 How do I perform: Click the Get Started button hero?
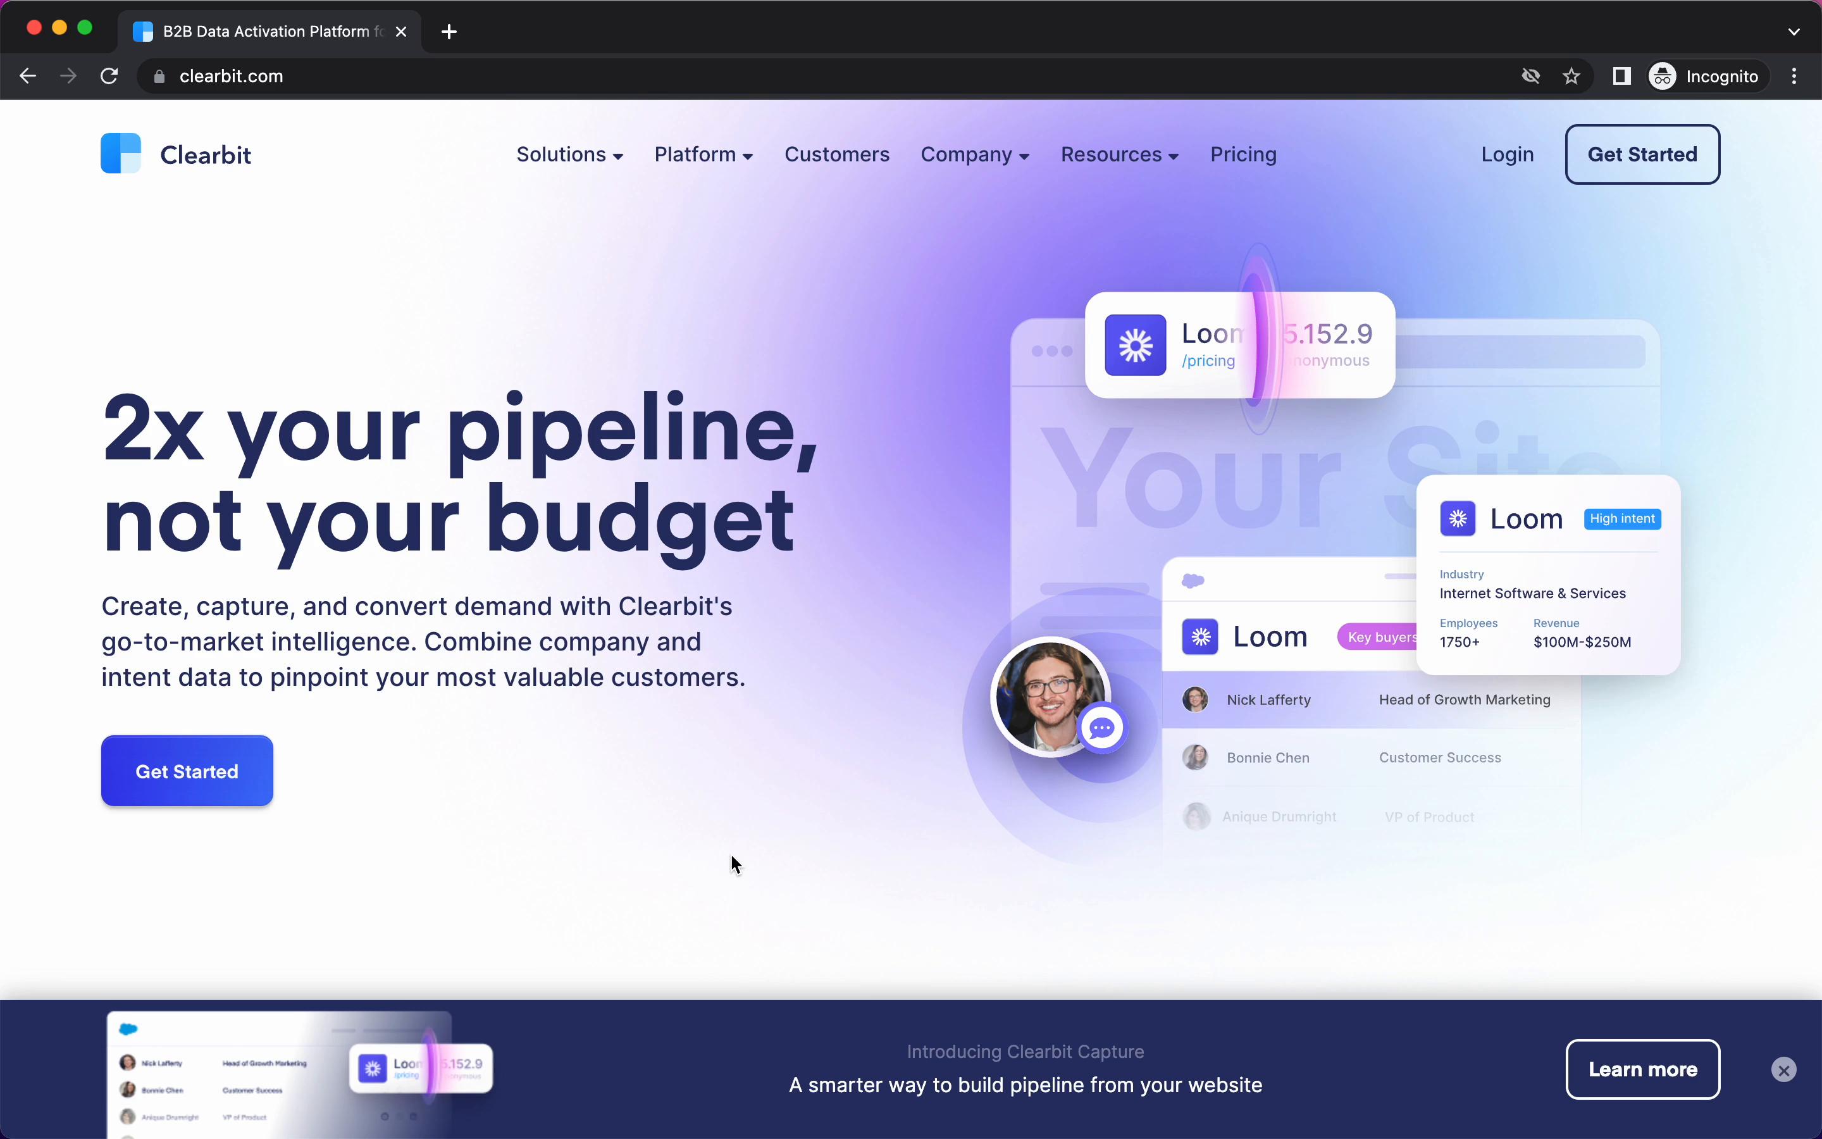tap(186, 771)
